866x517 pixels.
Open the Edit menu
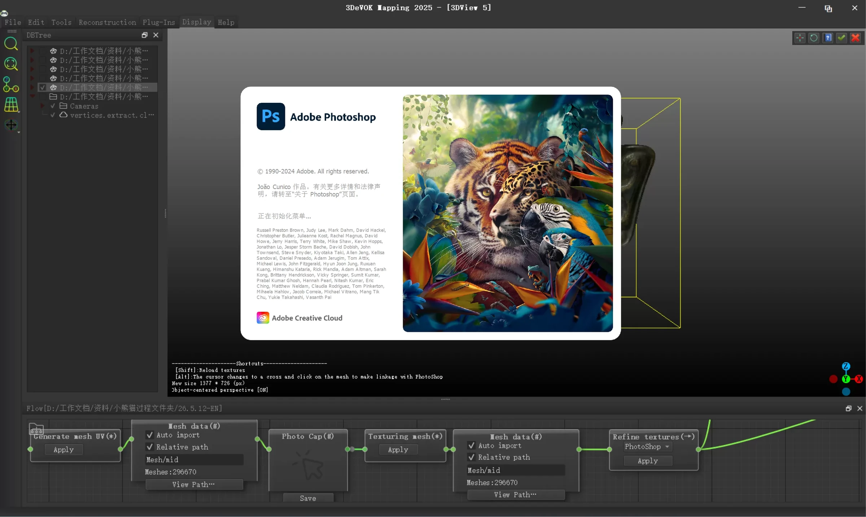tap(36, 22)
